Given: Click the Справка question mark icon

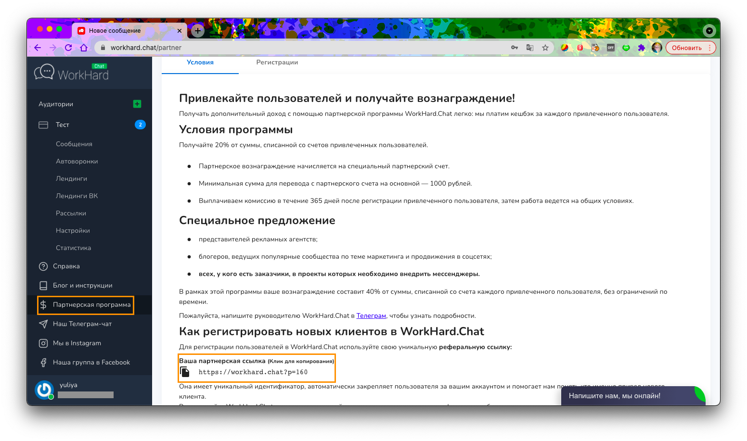Looking at the screenshot, I should click(x=43, y=266).
